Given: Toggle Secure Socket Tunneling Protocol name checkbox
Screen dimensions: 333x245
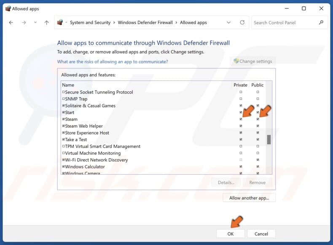Looking at the screenshot, I should coord(63,92).
